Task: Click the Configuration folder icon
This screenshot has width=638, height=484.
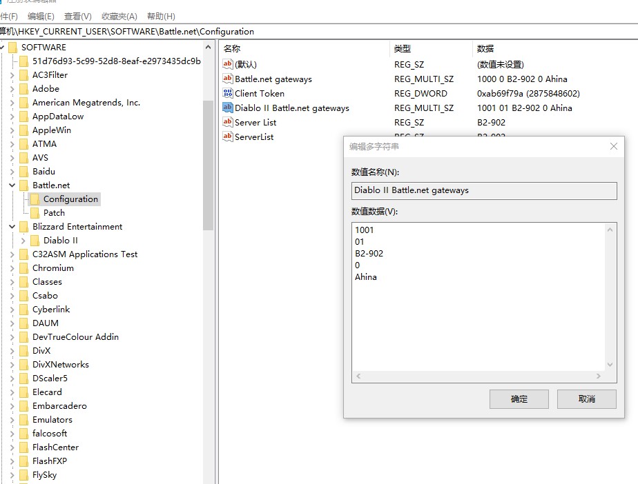Action: coord(35,199)
